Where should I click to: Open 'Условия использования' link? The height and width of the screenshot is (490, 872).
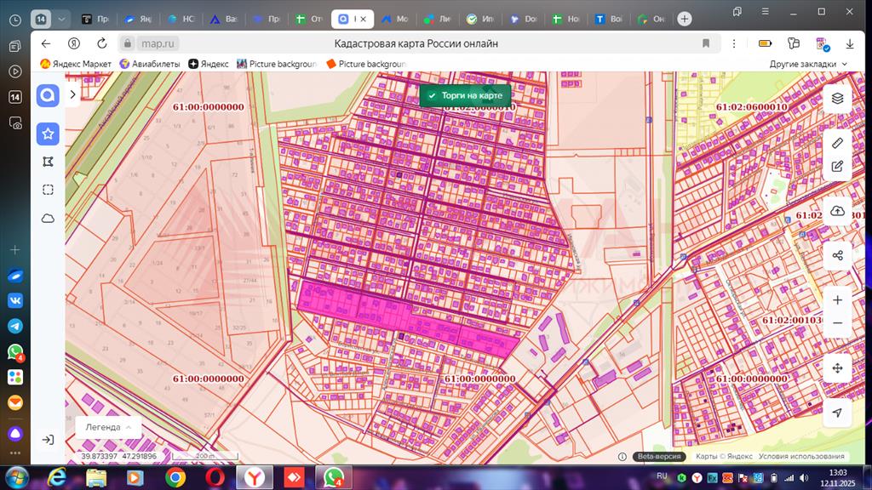[x=803, y=457]
